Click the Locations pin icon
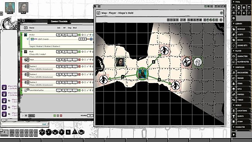Screen dimensions: 252x142 click(x=234, y=111)
